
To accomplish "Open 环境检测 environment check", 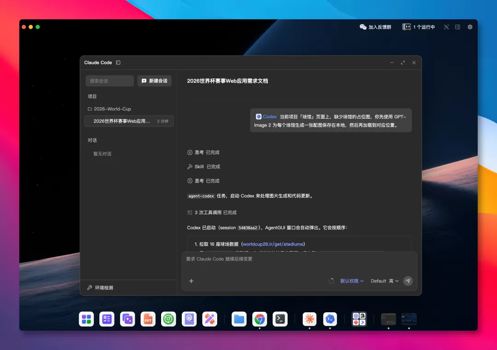I will pyautogui.click(x=100, y=287).
